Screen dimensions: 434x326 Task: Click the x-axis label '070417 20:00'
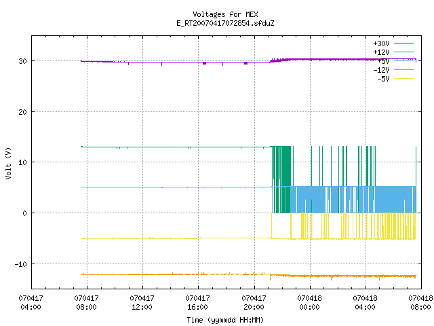pos(254,302)
